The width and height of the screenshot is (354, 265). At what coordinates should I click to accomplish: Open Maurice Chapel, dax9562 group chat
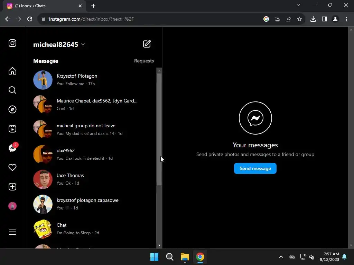[x=91, y=105]
